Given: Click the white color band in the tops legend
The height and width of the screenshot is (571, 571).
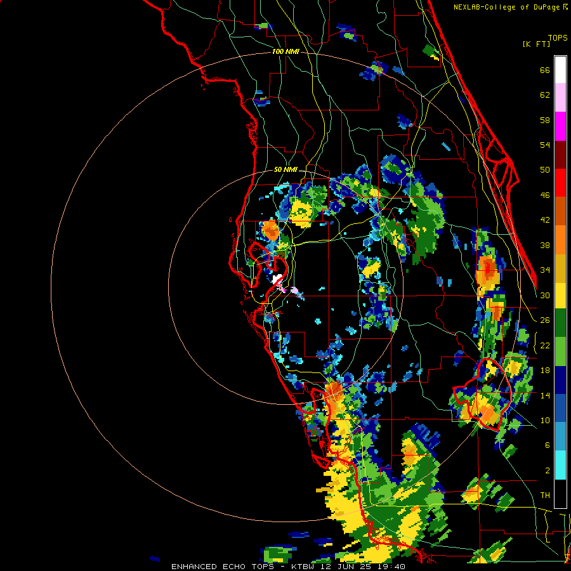Looking at the screenshot, I should coord(560,70).
